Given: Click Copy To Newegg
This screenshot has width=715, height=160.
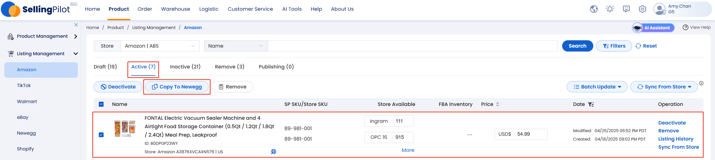Looking at the screenshot, I should [177, 87].
